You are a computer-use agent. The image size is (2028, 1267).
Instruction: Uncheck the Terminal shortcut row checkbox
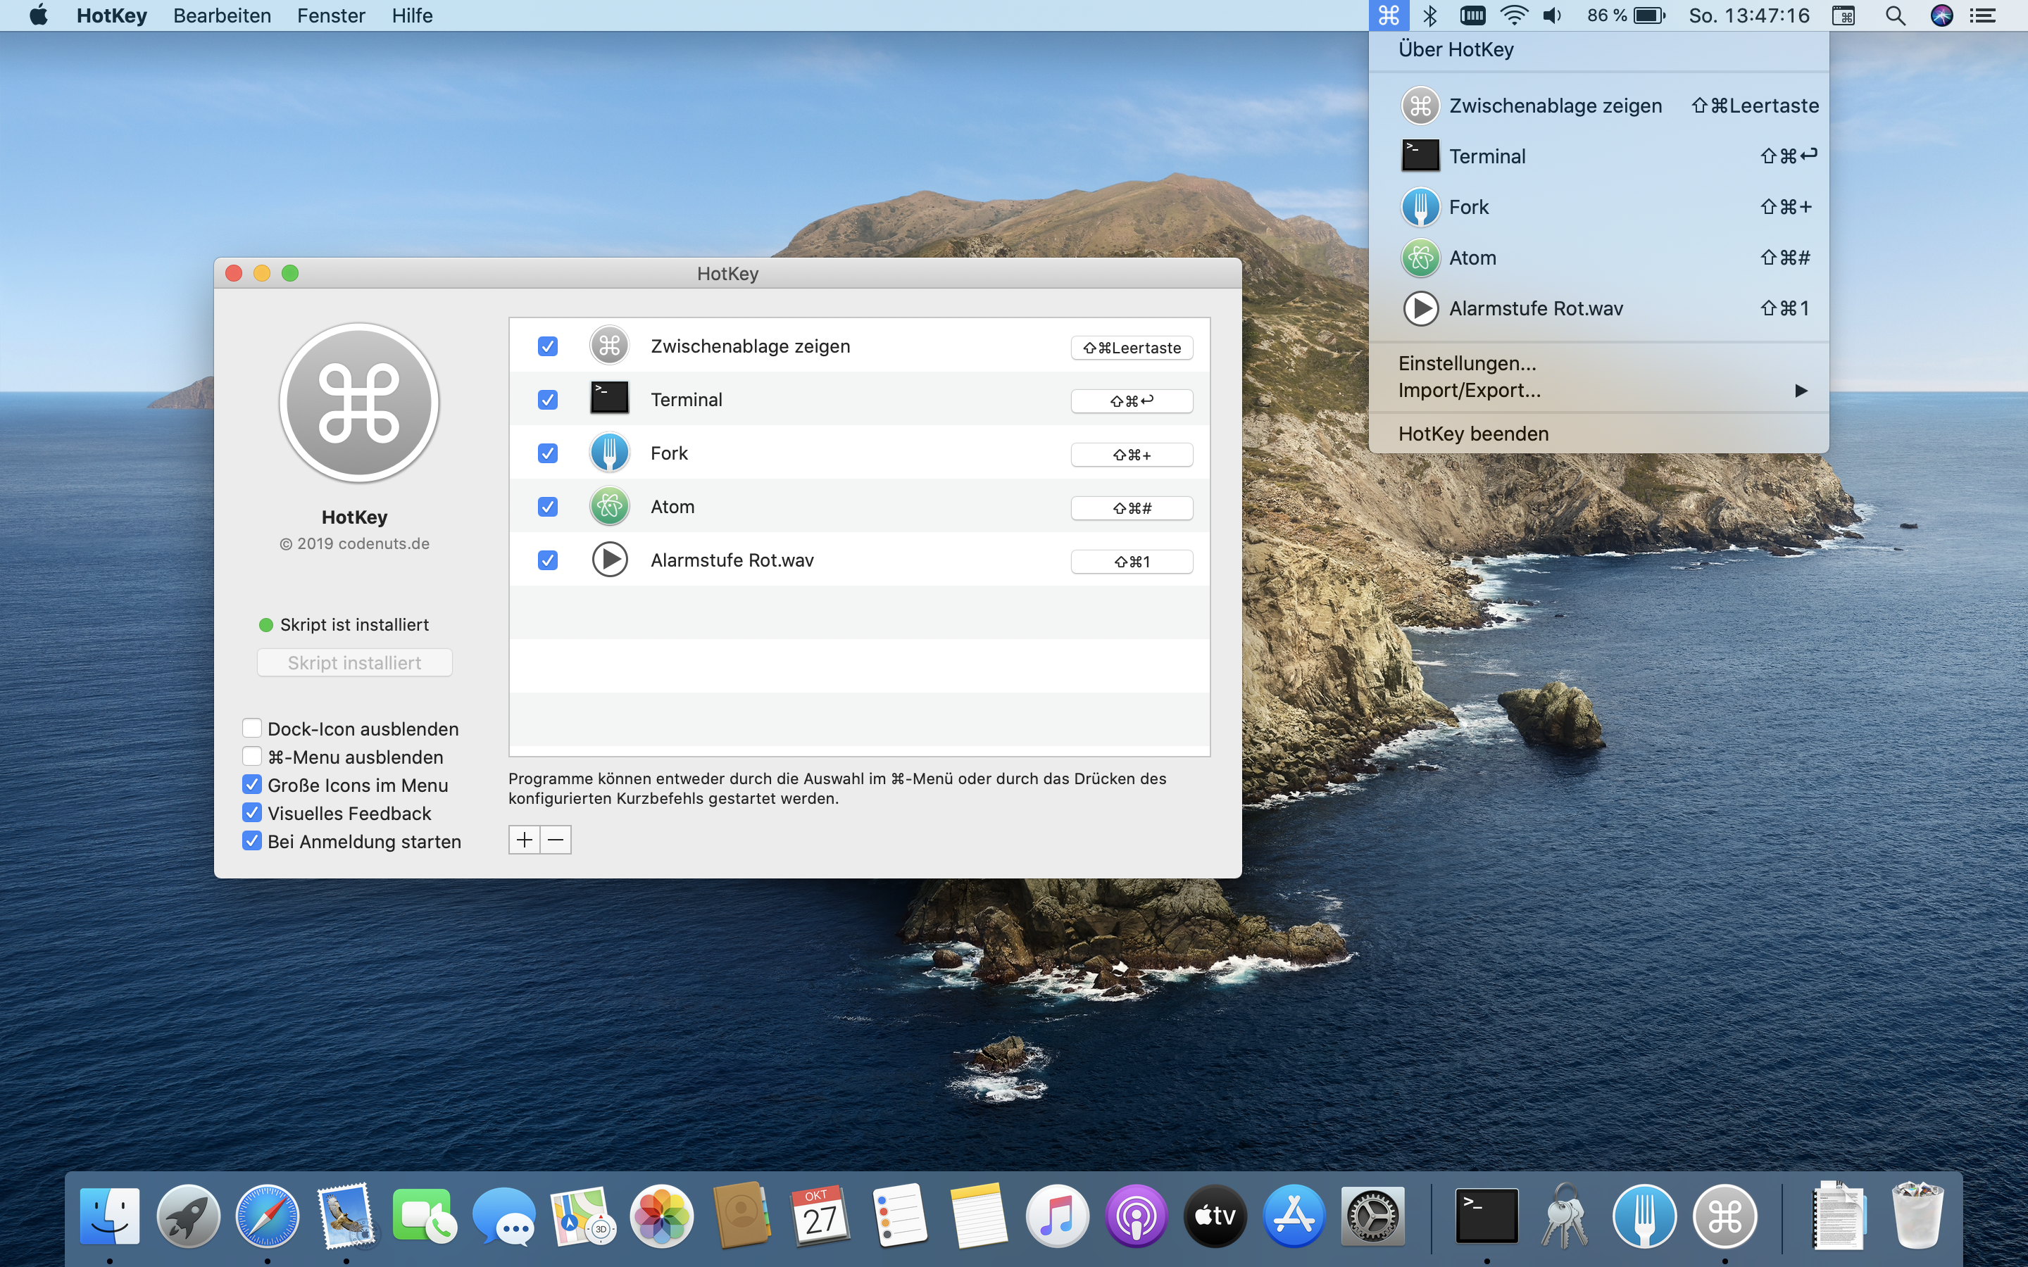pyautogui.click(x=547, y=400)
